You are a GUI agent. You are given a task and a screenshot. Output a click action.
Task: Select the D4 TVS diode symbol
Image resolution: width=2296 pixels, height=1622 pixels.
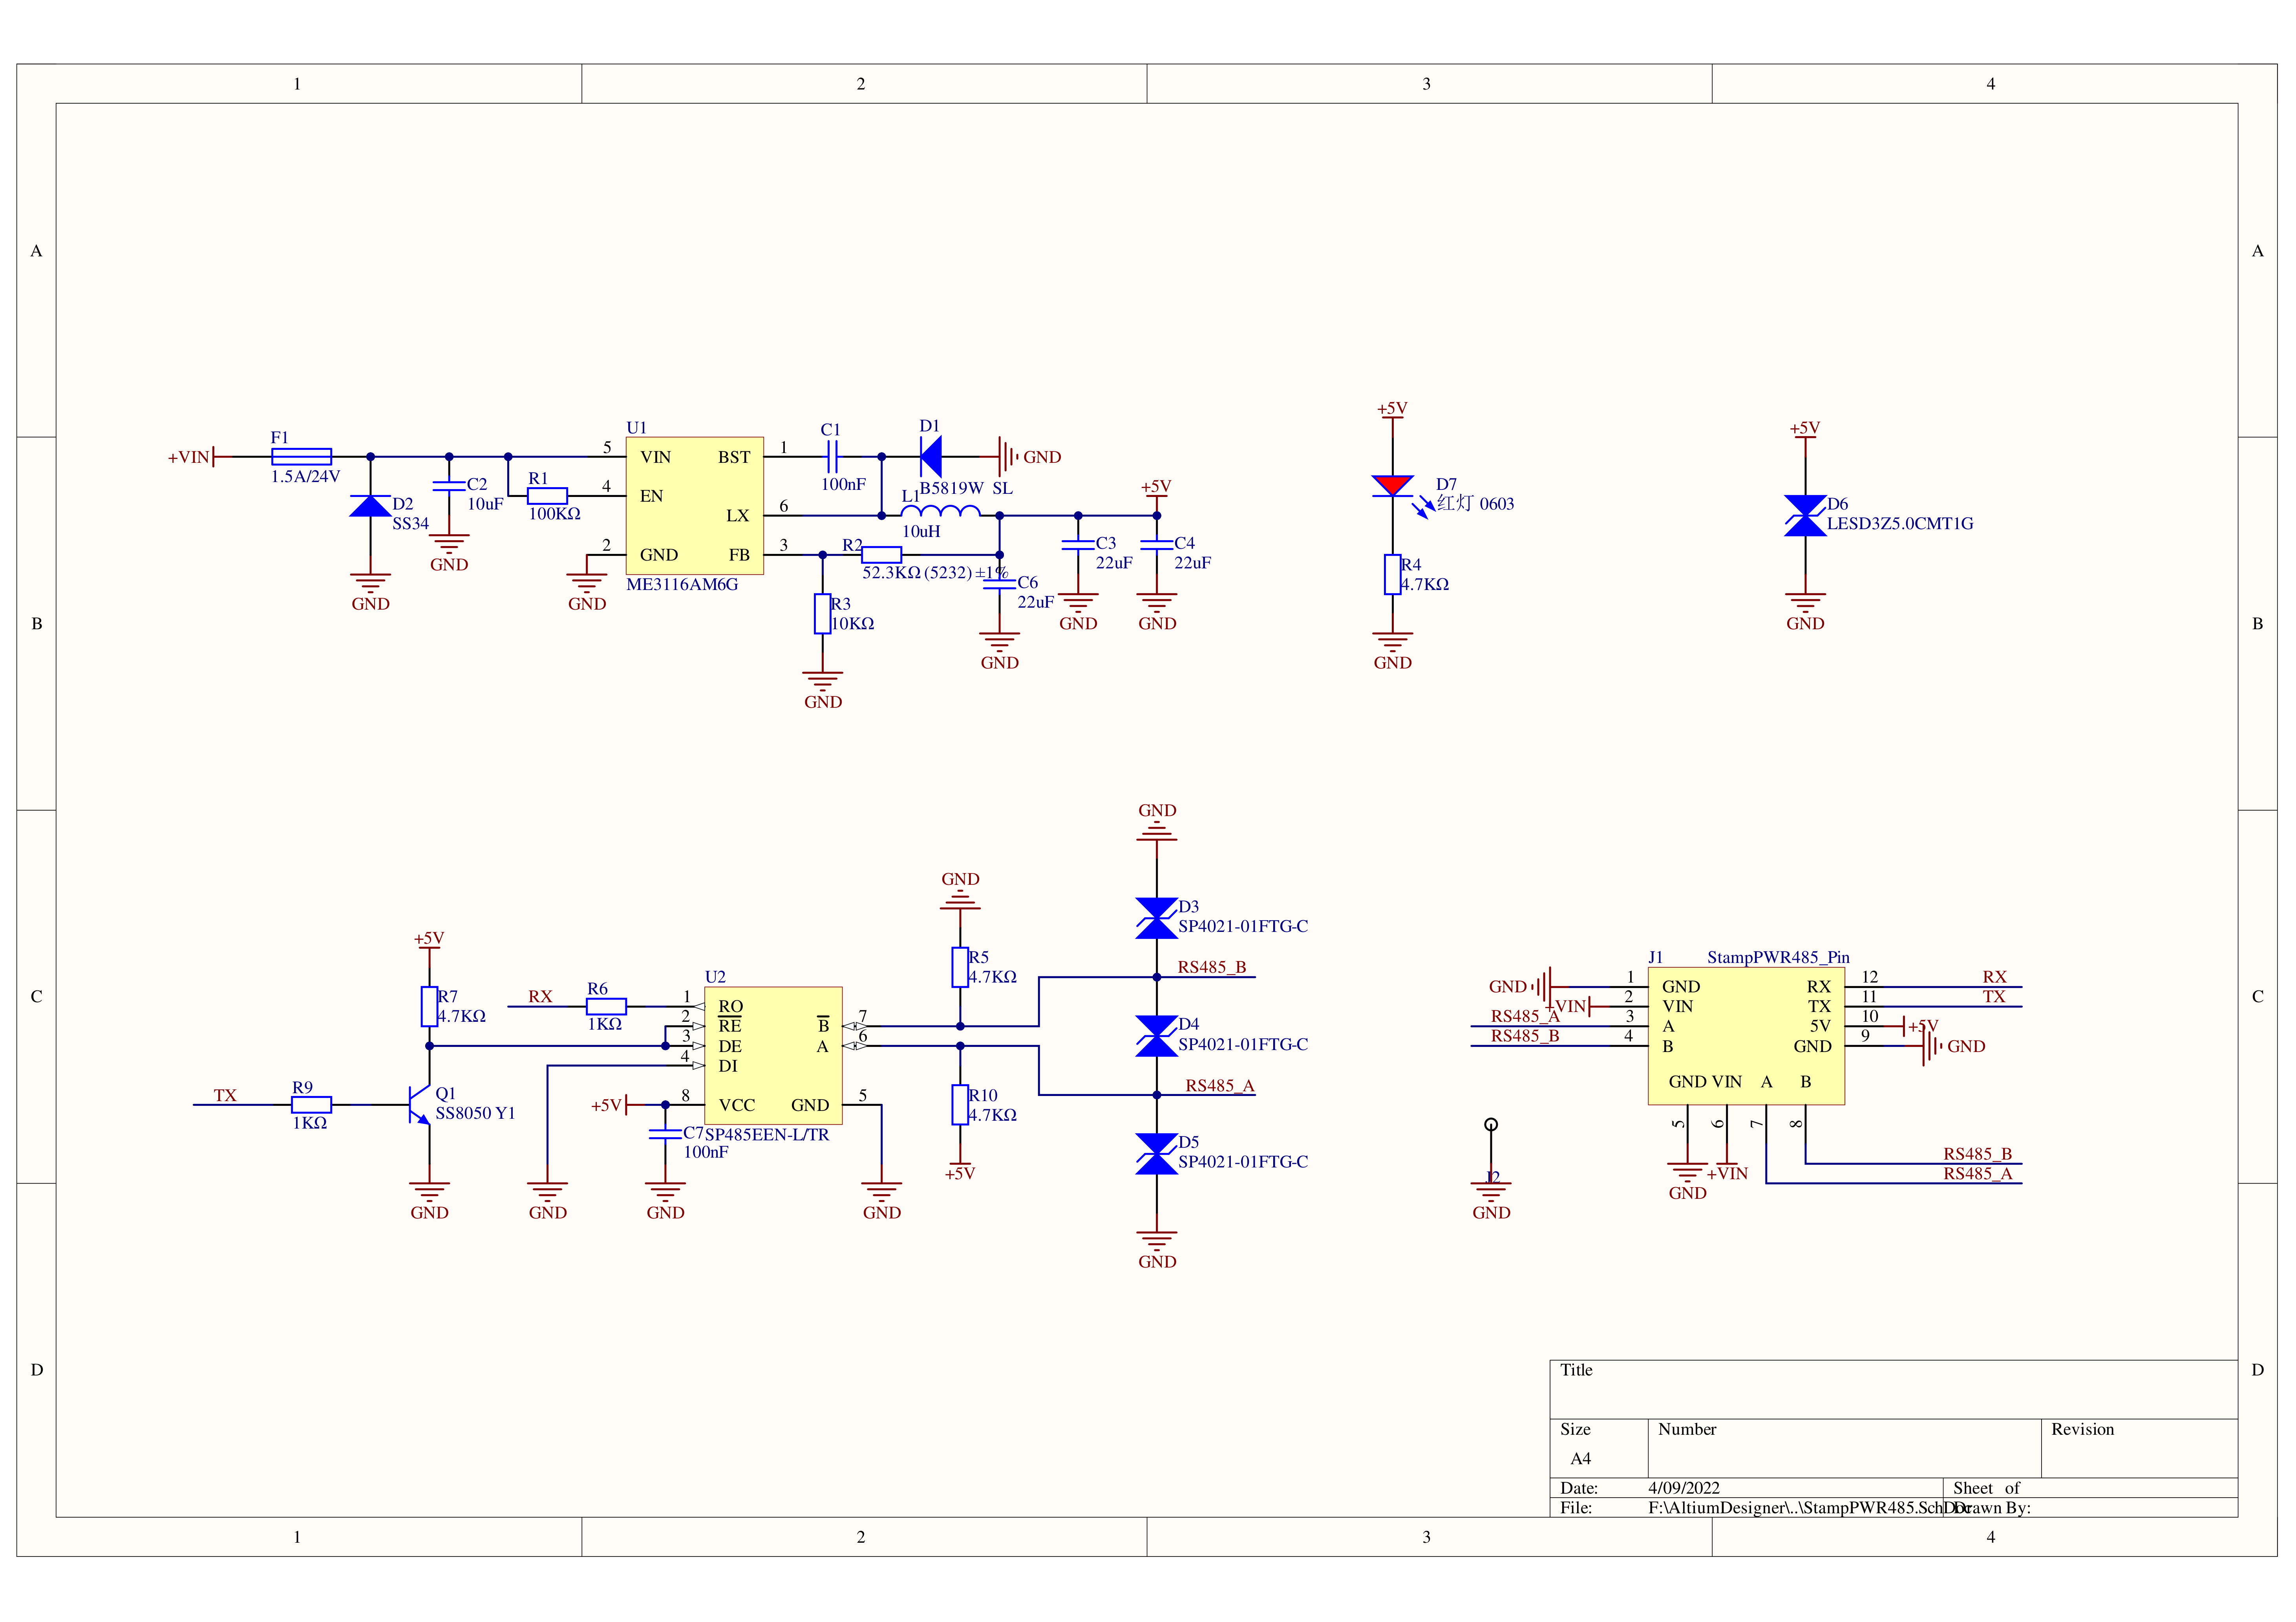pos(1157,1036)
